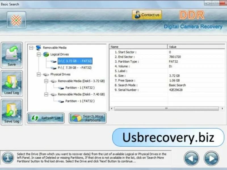Select the D:\ 3.72 GB FAT32 drive
227x170 pixels.
pyautogui.click(x=75, y=61)
